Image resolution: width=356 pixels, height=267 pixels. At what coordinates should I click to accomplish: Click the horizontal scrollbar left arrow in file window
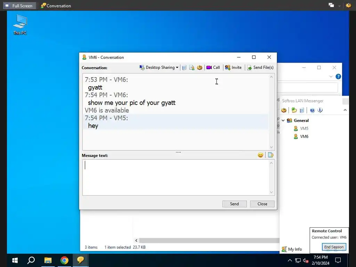point(136,241)
